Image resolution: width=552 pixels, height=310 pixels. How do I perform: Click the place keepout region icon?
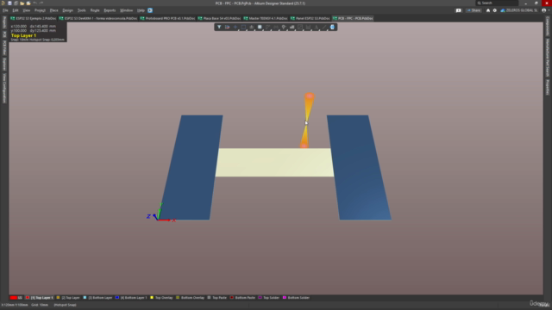300,27
